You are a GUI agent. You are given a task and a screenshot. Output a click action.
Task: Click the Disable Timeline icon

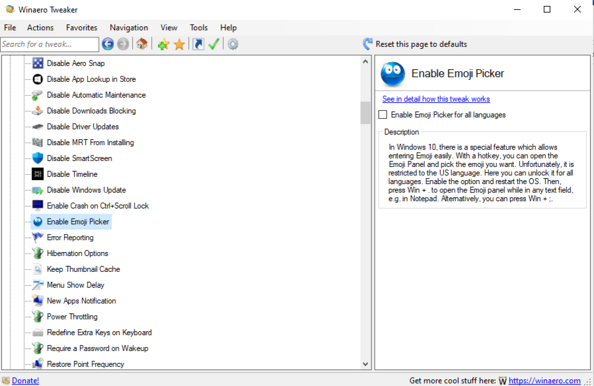pyautogui.click(x=38, y=174)
